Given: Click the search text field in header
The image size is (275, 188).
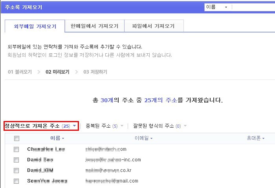Looking at the screenshot, I should point(254,7).
